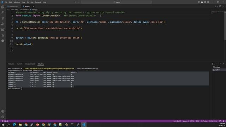
Task: Open the Extensions view
Action: 3,30
